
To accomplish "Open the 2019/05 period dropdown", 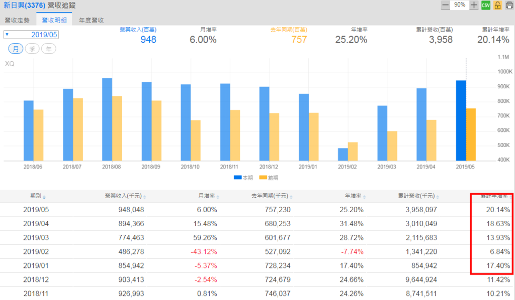I will 31,35.
